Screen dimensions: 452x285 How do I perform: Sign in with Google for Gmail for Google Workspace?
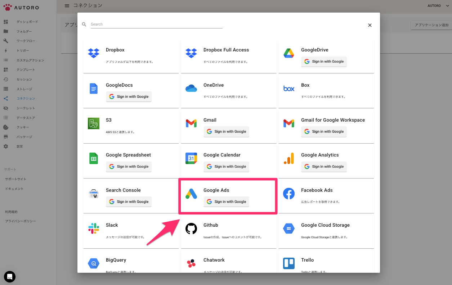324,132
